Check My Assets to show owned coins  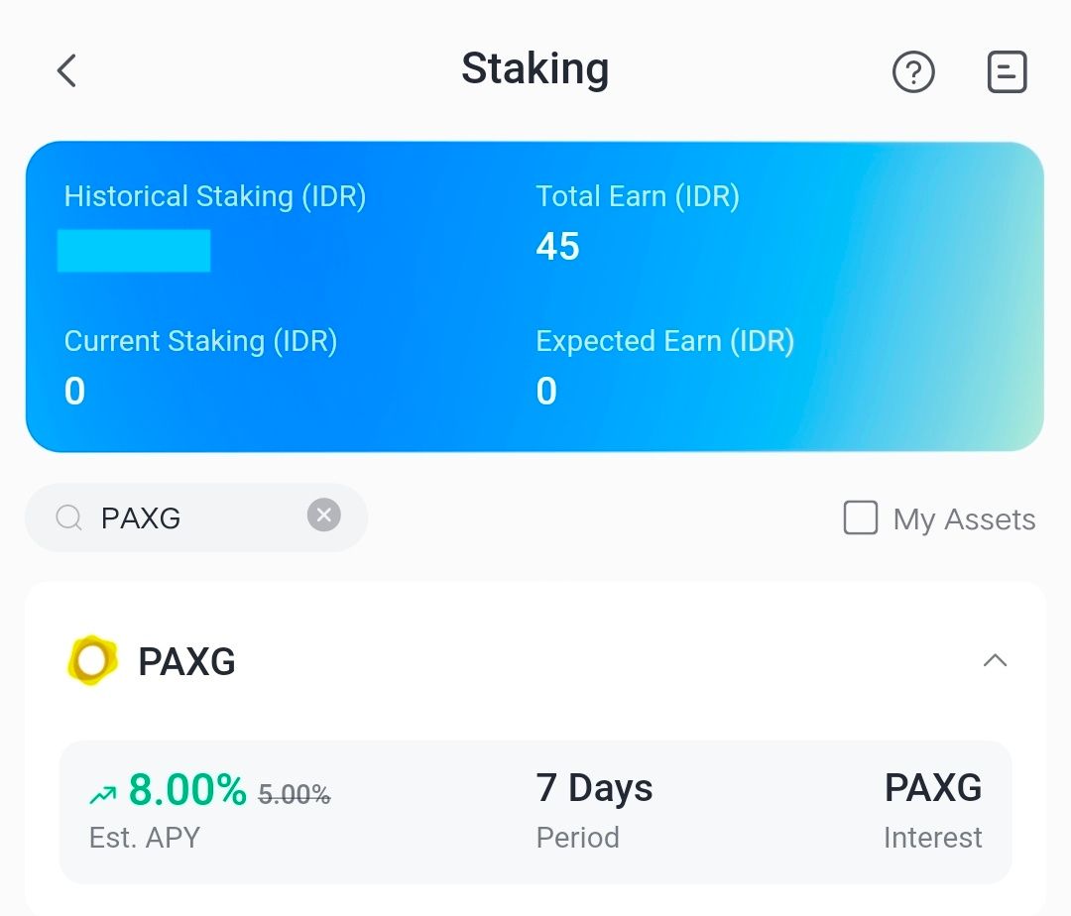861,517
